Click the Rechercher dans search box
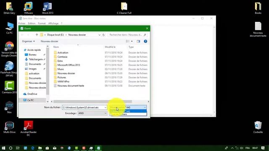 tap(127, 35)
